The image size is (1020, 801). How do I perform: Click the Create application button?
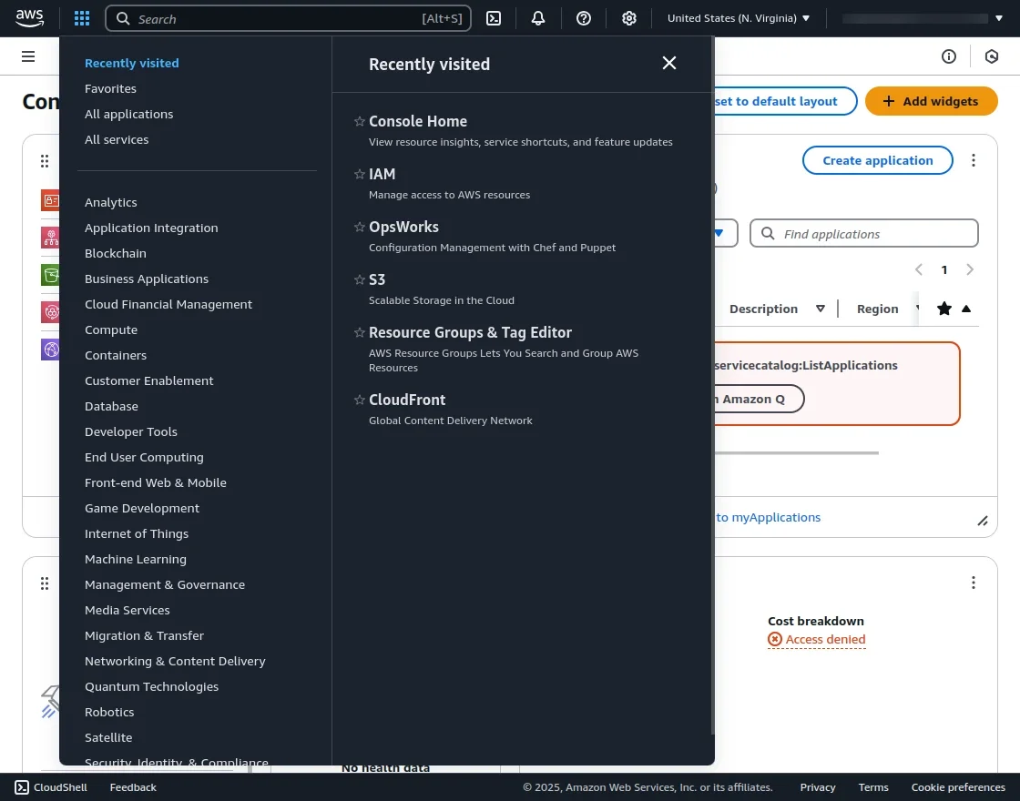878,160
